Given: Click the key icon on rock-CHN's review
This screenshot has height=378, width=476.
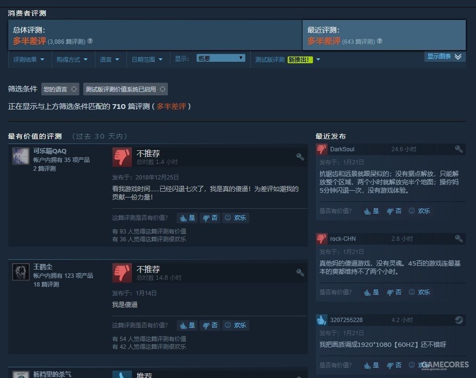Looking at the screenshot, I should [458, 238].
